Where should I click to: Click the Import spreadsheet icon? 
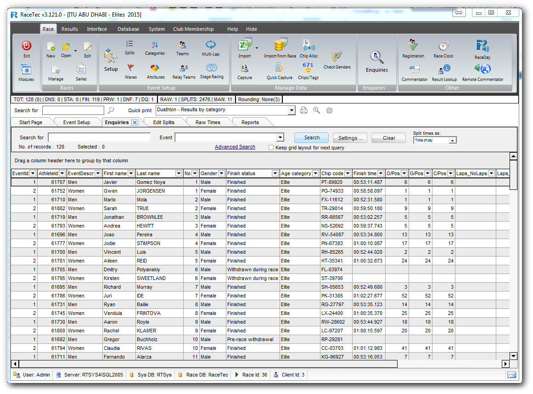245,45
